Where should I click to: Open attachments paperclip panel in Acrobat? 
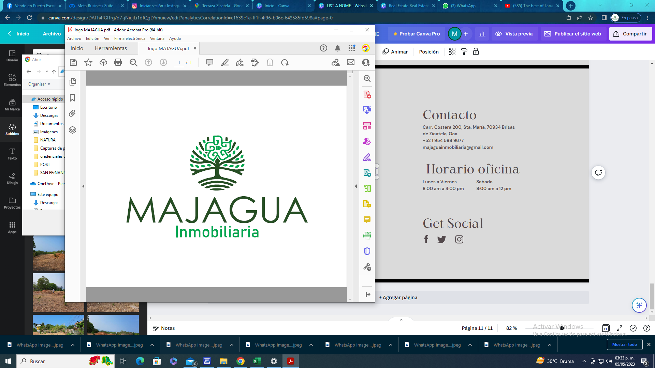tap(72, 113)
